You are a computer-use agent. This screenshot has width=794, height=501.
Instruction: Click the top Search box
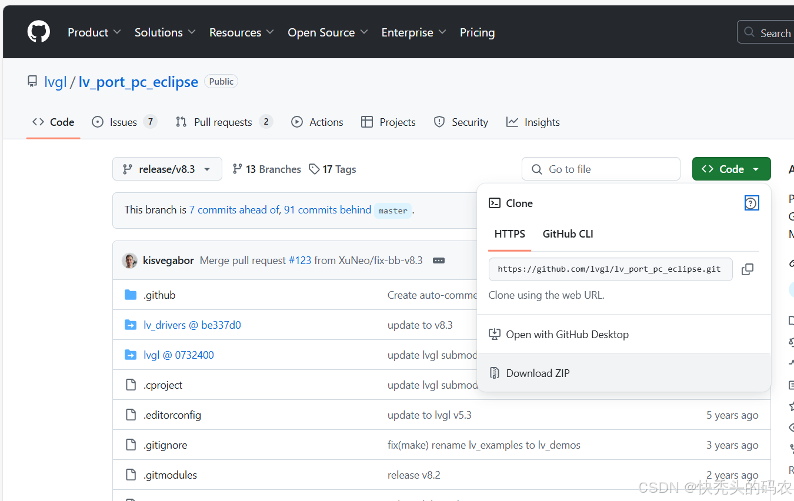(766, 32)
